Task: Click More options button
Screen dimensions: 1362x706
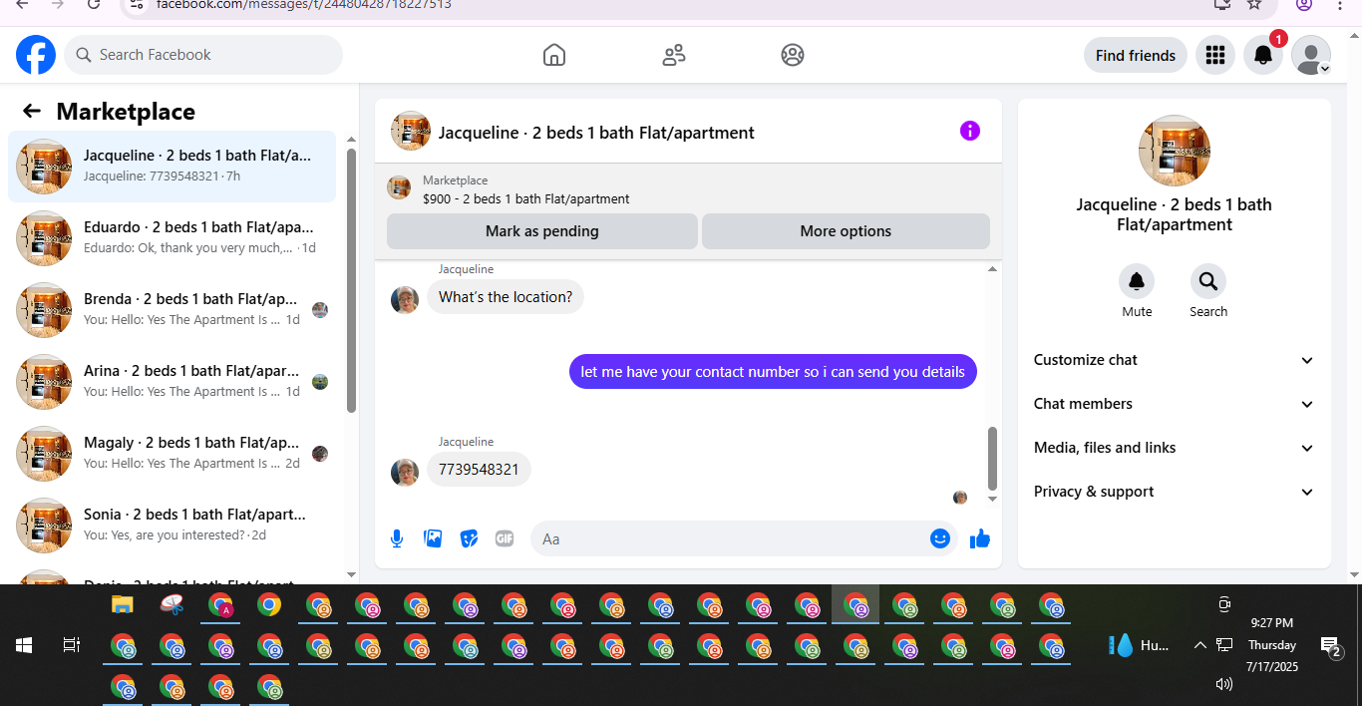Action: click(846, 231)
